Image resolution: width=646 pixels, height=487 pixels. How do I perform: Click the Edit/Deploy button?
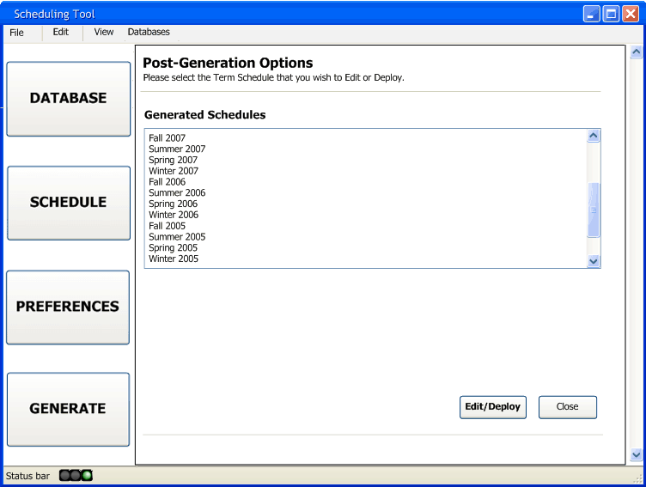(493, 407)
